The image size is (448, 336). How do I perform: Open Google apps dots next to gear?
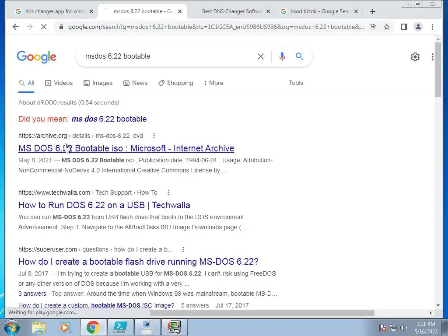click(432, 57)
